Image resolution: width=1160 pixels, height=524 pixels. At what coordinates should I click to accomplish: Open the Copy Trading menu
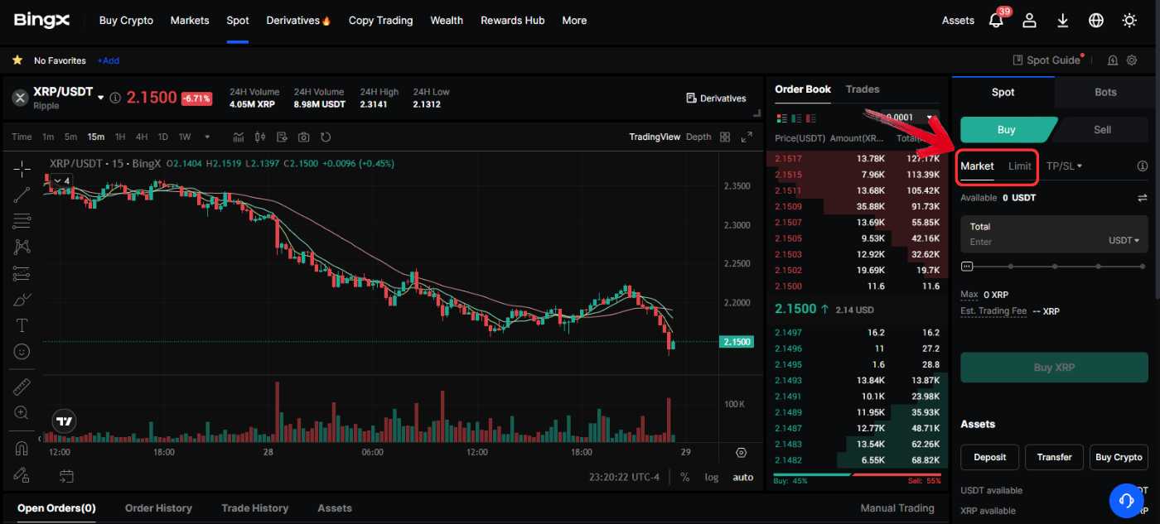[x=380, y=21]
